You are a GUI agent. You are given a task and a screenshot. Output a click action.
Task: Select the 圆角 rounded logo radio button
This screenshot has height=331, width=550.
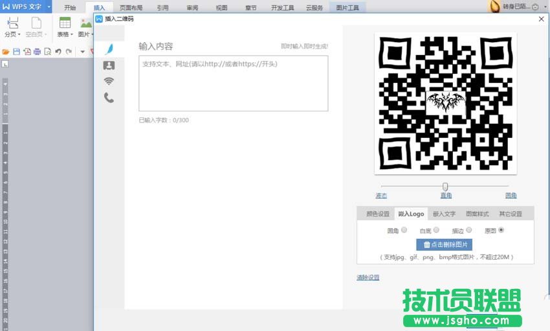pyautogui.click(x=404, y=230)
